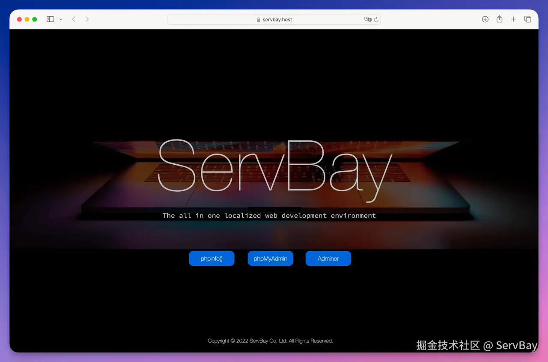
Task: Click the Copyright 2022 ServBay footer text
Action: click(x=270, y=341)
